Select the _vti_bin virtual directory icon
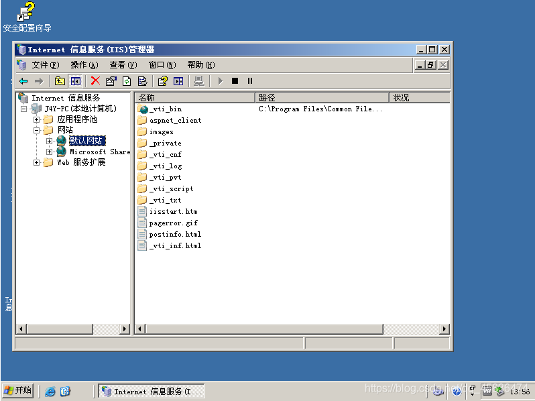 point(143,109)
